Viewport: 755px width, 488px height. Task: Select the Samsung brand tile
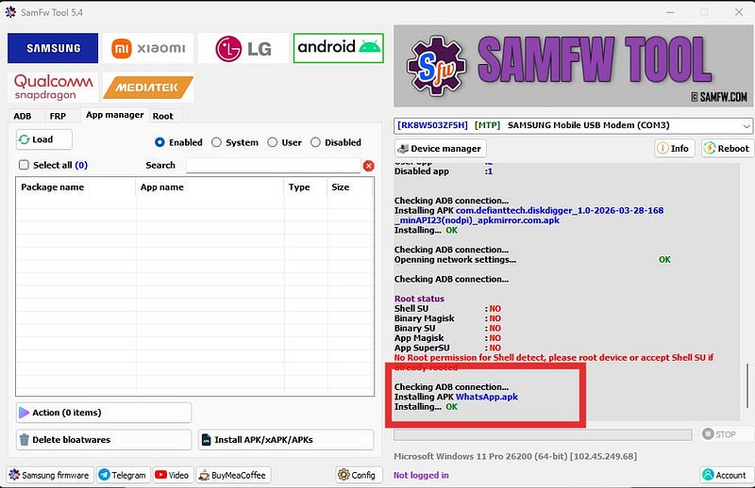(x=53, y=48)
